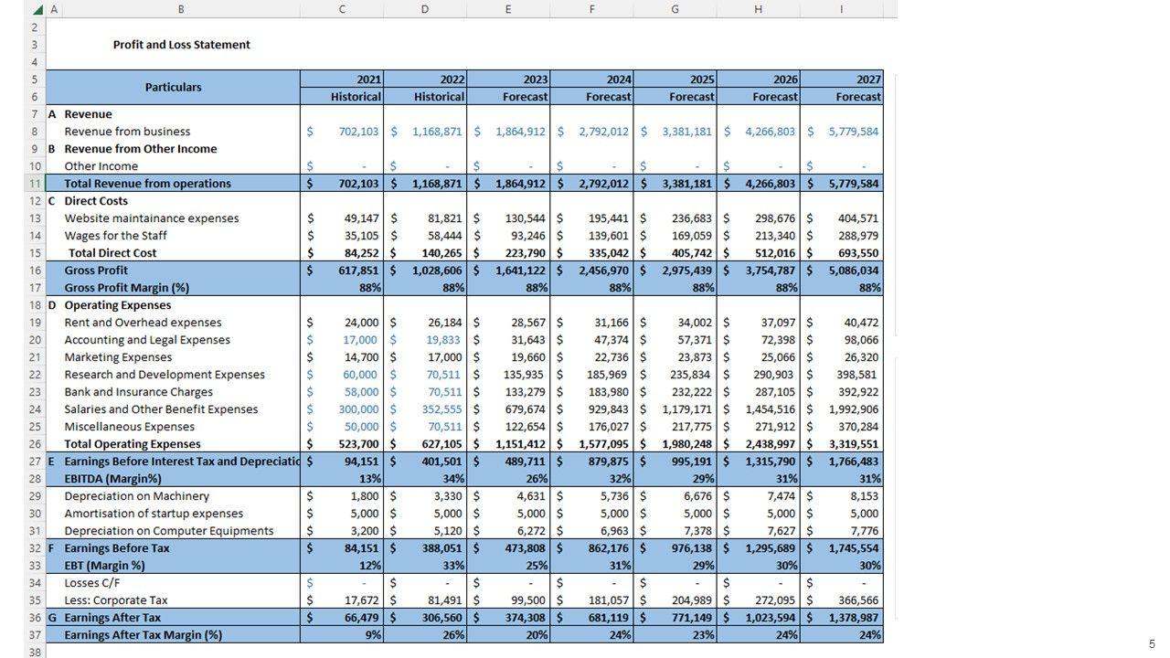Select column B header
This screenshot has width=1170, height=658.
[x=180, y=9]
